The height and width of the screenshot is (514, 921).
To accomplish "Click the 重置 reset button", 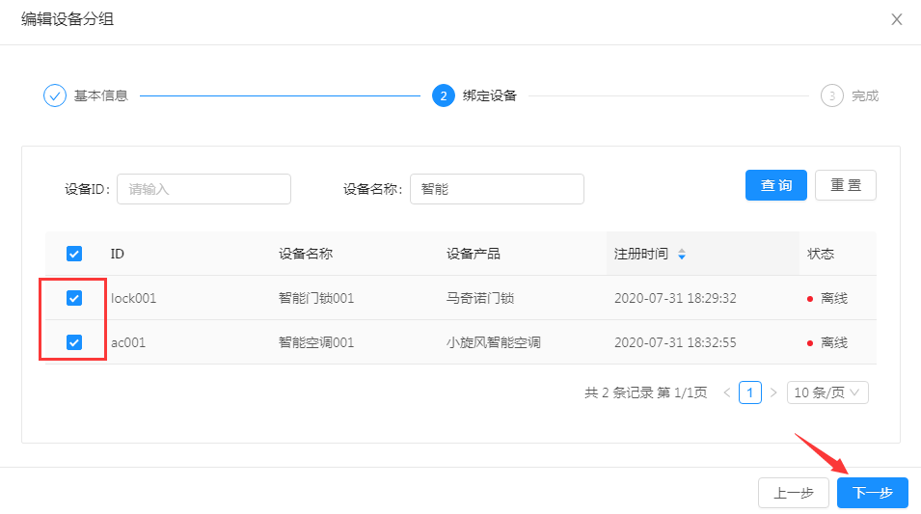I will [845, 185].
